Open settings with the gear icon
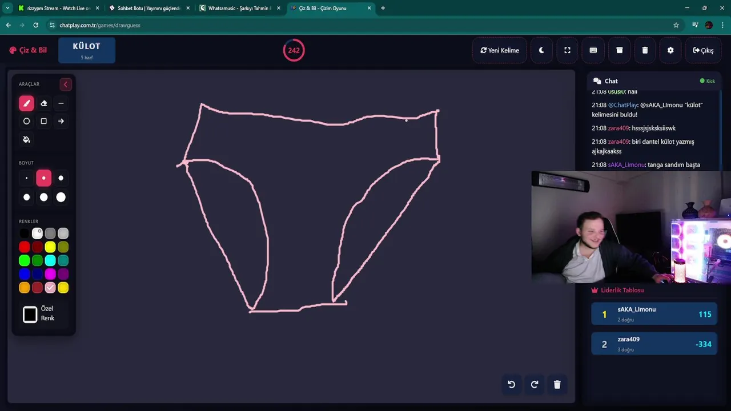Image resolution: width=731 pixels, height=411 pixels. click(670, 50)
